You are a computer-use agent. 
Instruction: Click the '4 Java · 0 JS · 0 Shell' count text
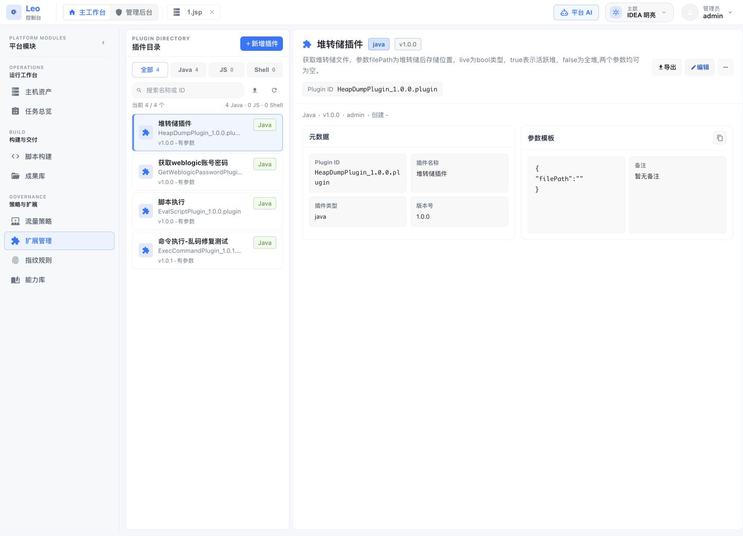coord(254,105)
